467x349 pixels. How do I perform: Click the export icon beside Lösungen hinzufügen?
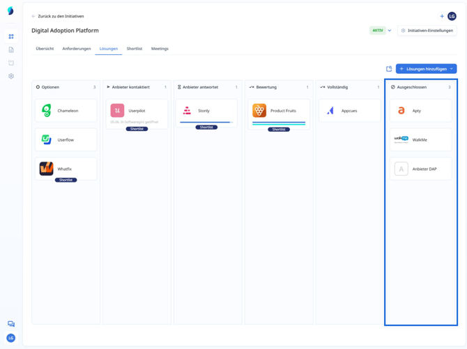pyautogui.click(x=389, y=69)
